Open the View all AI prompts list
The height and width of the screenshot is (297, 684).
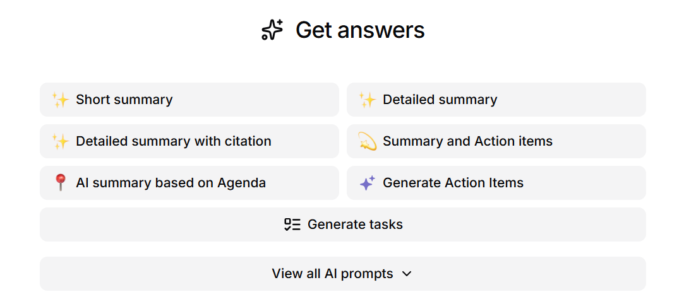pos(343,274)
